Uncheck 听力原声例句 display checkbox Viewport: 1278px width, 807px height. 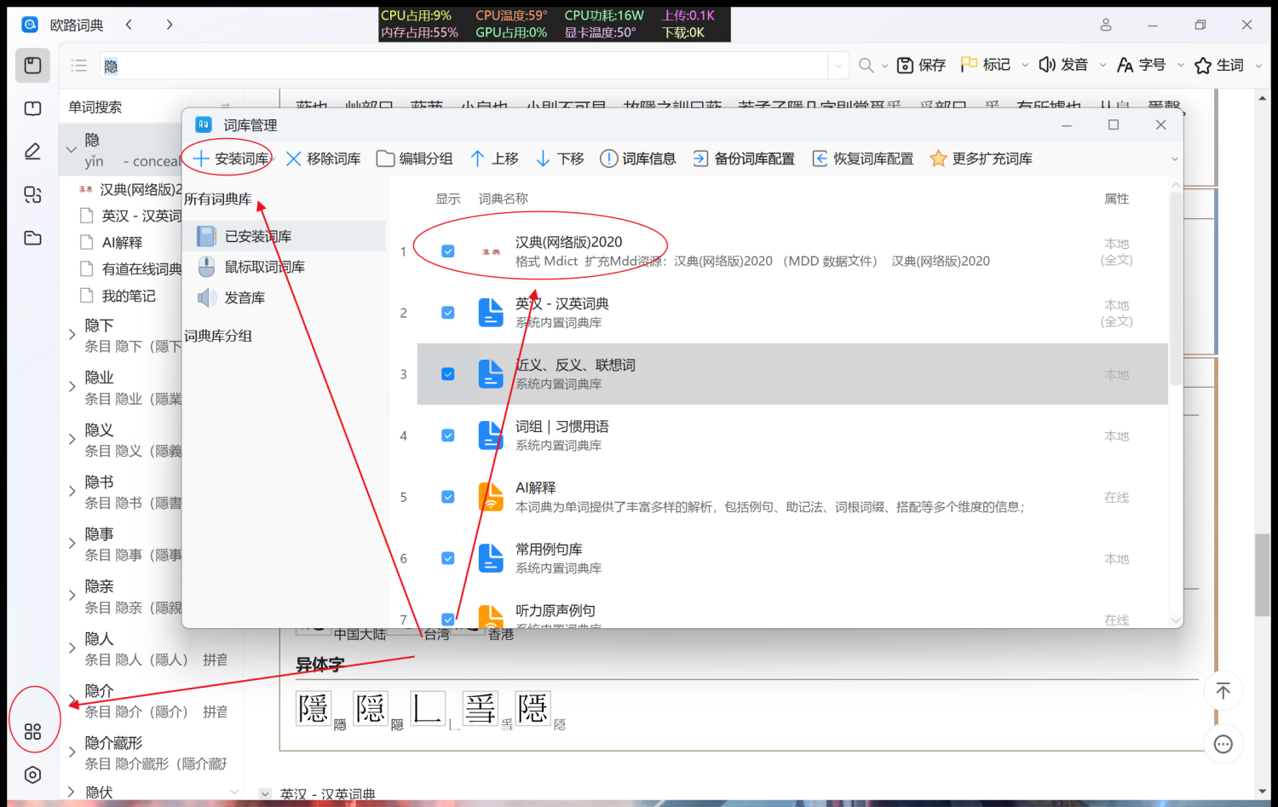click(x=448, y=620)
